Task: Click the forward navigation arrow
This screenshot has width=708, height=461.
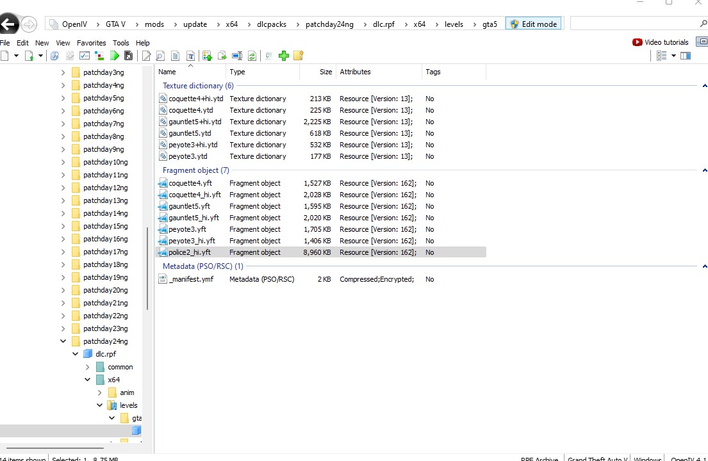Action: tap(29, 24)
